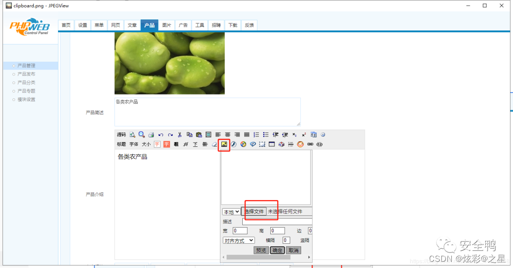The height and width of the screenshot is (268, 513).
Task: Click the 高 height input field
Action: click(277, 230)
